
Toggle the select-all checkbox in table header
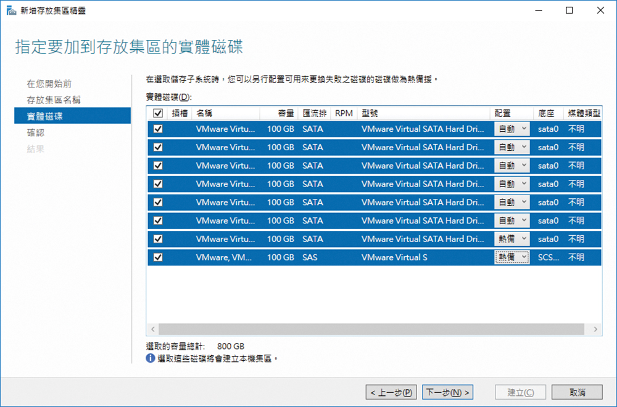pos(158,113)
